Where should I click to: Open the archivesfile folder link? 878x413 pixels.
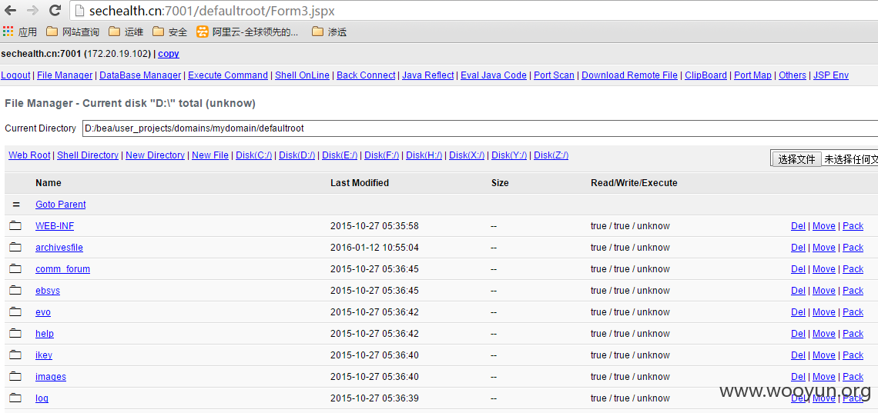[59, 248]
